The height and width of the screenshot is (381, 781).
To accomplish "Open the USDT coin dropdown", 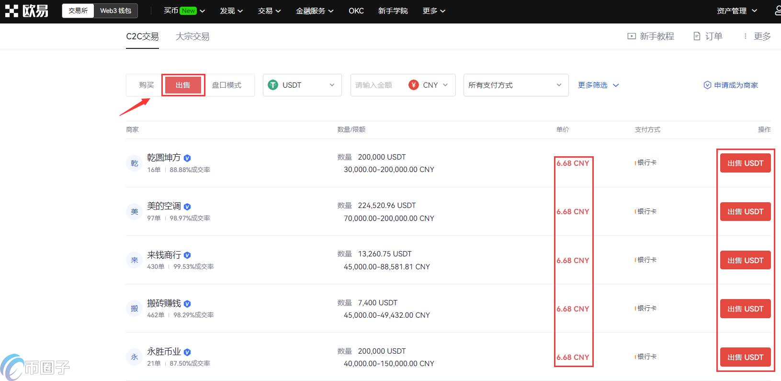I will click(x=302, y=85).
